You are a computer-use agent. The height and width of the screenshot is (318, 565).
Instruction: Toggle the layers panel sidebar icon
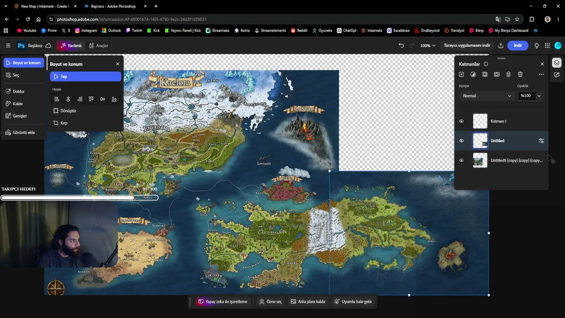557,63
